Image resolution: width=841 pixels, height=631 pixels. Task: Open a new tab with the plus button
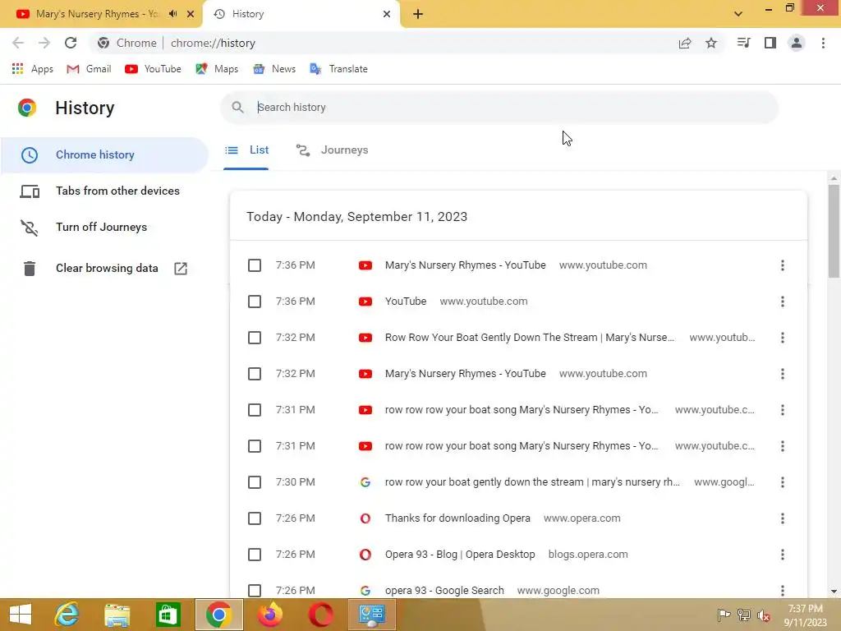tap(418, 14)
